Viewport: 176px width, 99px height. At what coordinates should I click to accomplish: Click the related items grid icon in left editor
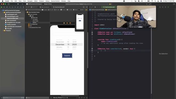click(32, 7)
